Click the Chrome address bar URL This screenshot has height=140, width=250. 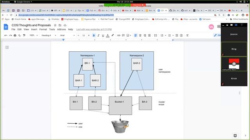[66, 15]
